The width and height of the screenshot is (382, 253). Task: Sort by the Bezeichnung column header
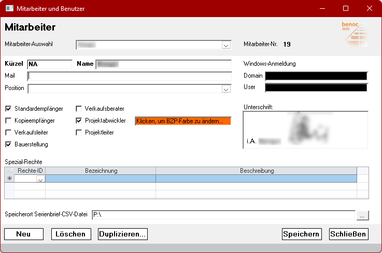[x=101, y=171]
